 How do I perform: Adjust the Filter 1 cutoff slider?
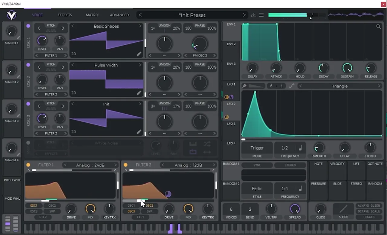pyautogui.click(x=70, y=201)
